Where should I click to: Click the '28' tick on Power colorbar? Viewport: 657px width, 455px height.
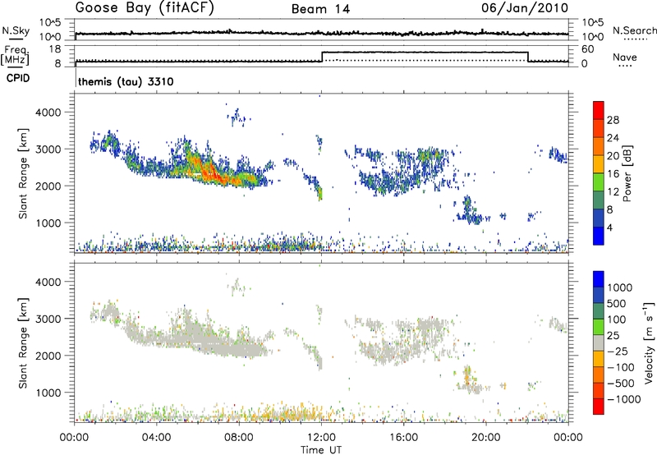point(613,120)
